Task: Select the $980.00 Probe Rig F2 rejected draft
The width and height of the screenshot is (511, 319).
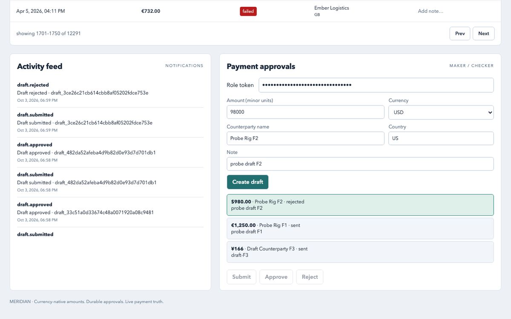Action: pos(360,205)
